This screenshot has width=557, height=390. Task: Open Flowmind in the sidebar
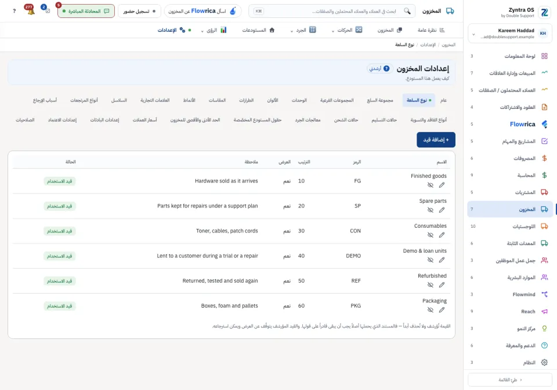pos(510,294)
